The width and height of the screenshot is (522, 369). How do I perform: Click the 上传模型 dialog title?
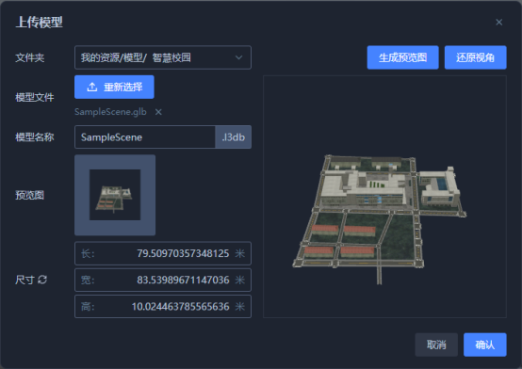pyautogui.click(x=39, y=23)
